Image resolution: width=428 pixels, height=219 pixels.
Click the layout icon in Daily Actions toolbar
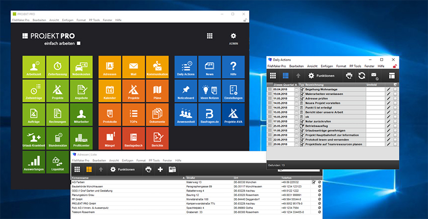[x=392, y=75]
